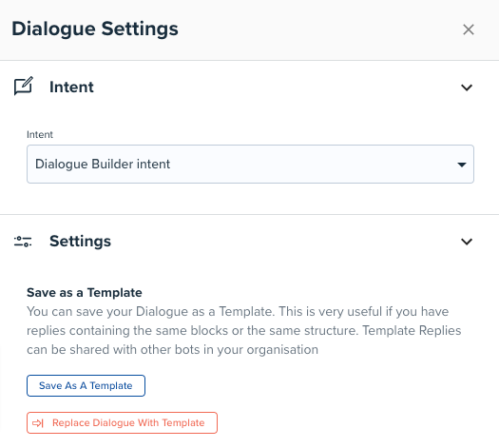The width and height of the screenshot is (499, 448).
Task: Select the Intent section heading
Action: pyautogui.click(x=71, y=87)
